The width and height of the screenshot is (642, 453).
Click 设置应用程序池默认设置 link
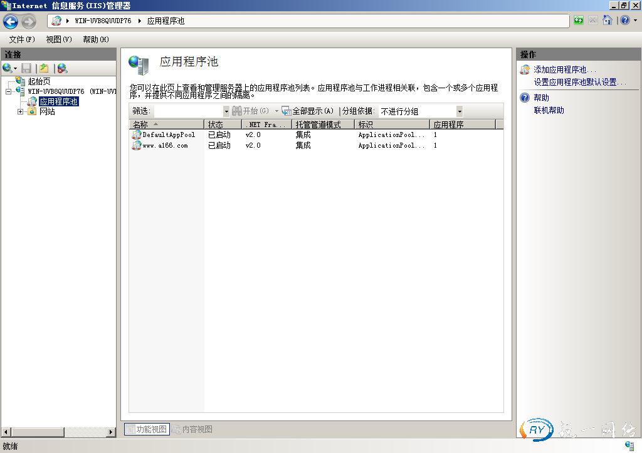[x=579, y=82]
